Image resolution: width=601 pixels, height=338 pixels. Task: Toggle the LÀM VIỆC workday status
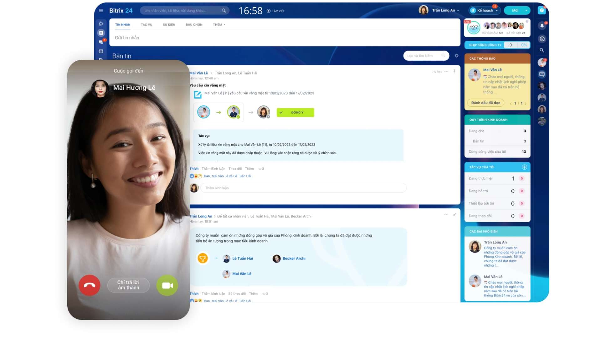(x=275, y=11)
